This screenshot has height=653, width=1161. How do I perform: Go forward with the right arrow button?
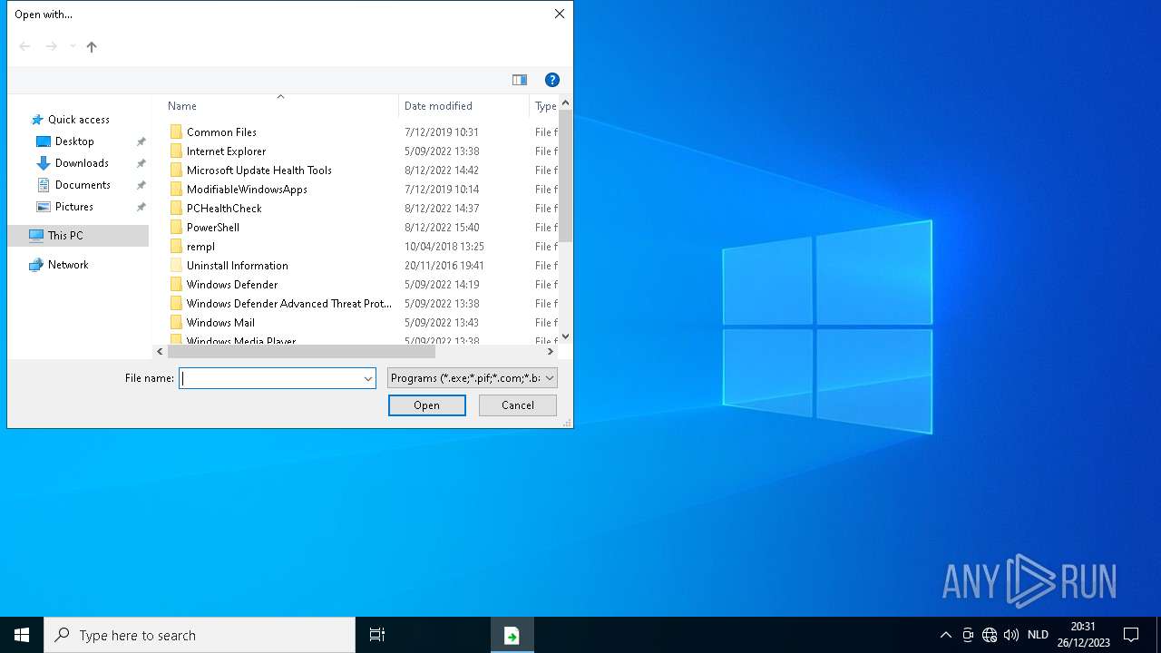point(52,47)
